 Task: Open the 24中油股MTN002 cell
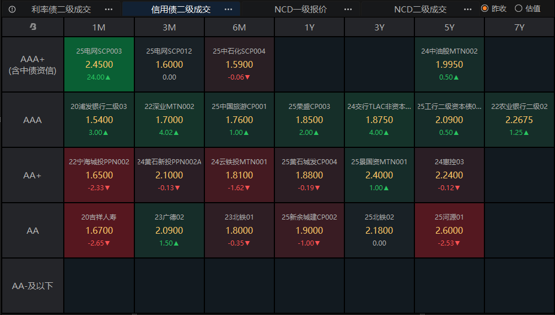point(449,64)
